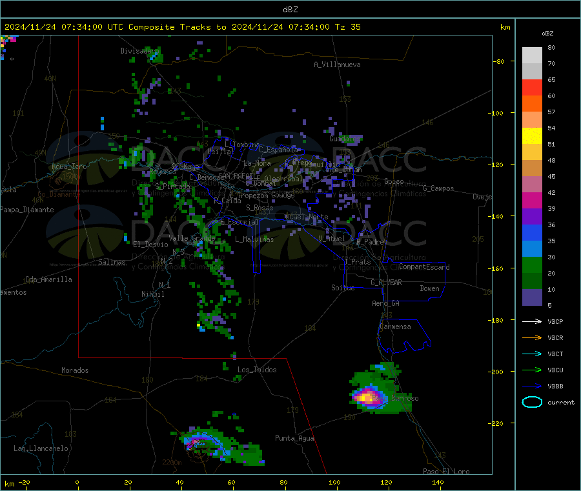The width and height of the screenshot is (581, 491).
Task: Click the 100 km mark on bottom axis
Action: point(334,482)
